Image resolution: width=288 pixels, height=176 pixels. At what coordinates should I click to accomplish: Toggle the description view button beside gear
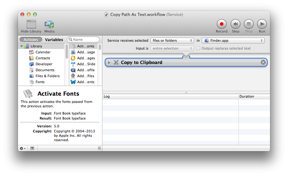[32, 148]
